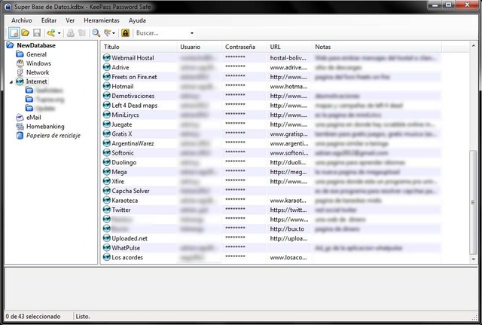Image resolution: width=482 pixels, height=325 pixels.
Task: Open the Ver menu
Action: (x=70, y=20)
